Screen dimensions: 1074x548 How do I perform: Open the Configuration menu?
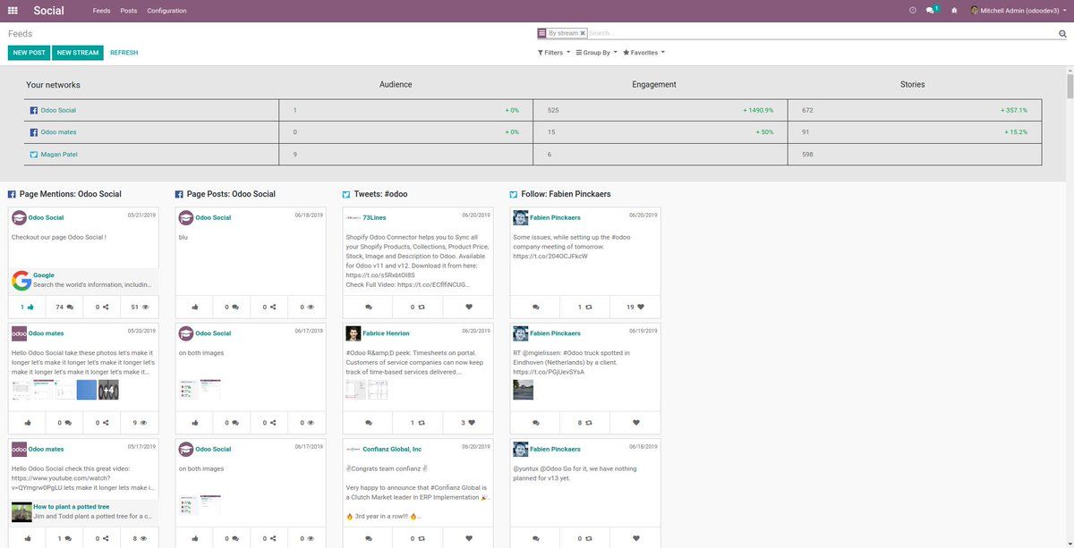pyautogui.click(x=166, y=11)
